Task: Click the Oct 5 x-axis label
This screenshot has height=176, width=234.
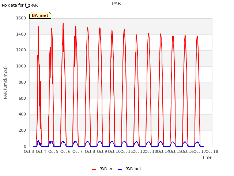Action: tap(53, 151)
